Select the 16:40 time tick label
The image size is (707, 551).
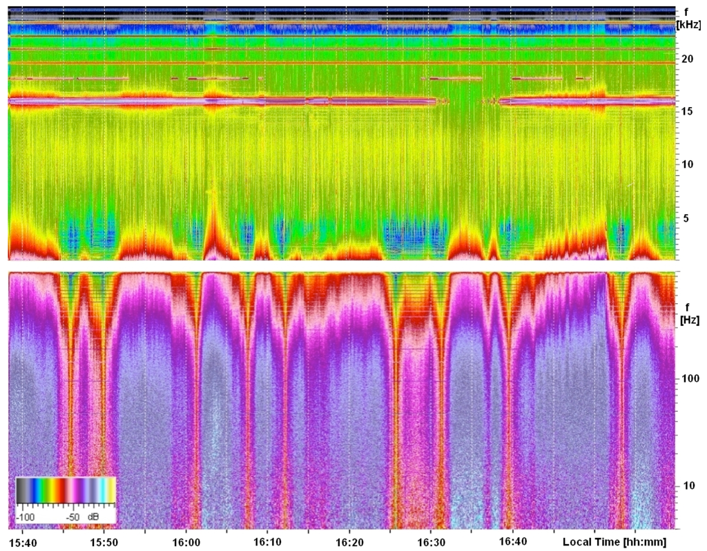point(512,542)
